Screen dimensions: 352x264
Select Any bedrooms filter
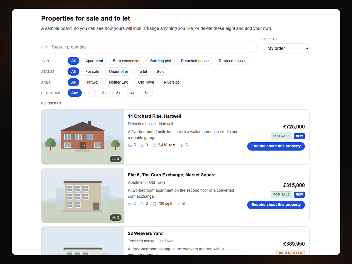75,93
